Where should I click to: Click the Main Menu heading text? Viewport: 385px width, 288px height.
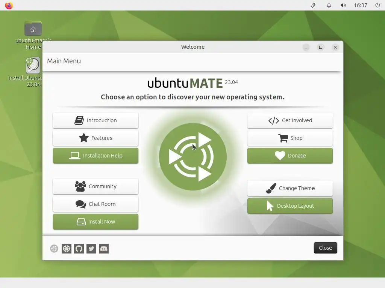pos(64,61)
